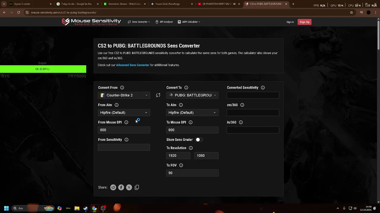Viewport: 380px width, 213px height.
Task: Click the resolution width 1920 field
Action: click(x=178, y=156)
